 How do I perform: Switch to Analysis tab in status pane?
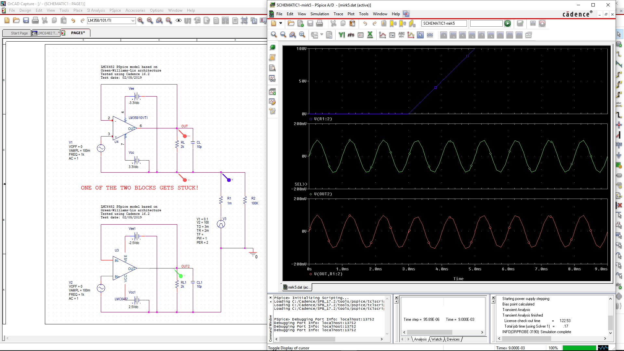(420, 339)
